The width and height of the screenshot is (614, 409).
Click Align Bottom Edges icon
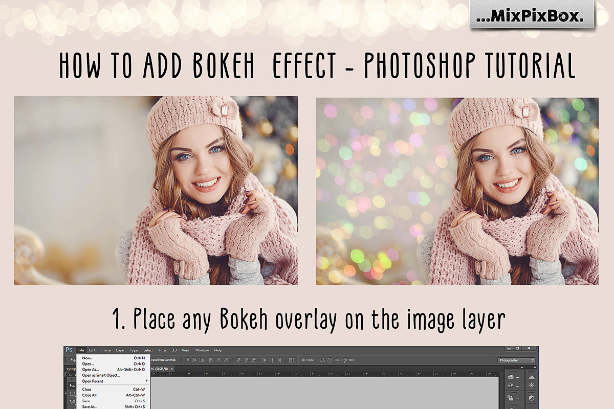202,360
